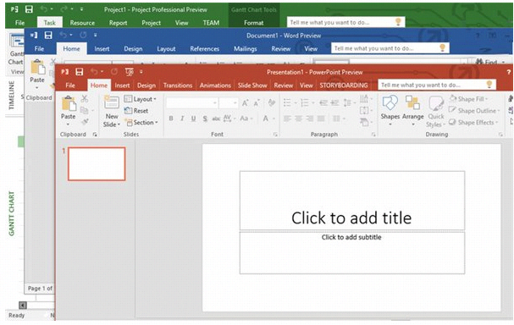Click the Cut scissors icon in PowerPoint

coord(85,99)
